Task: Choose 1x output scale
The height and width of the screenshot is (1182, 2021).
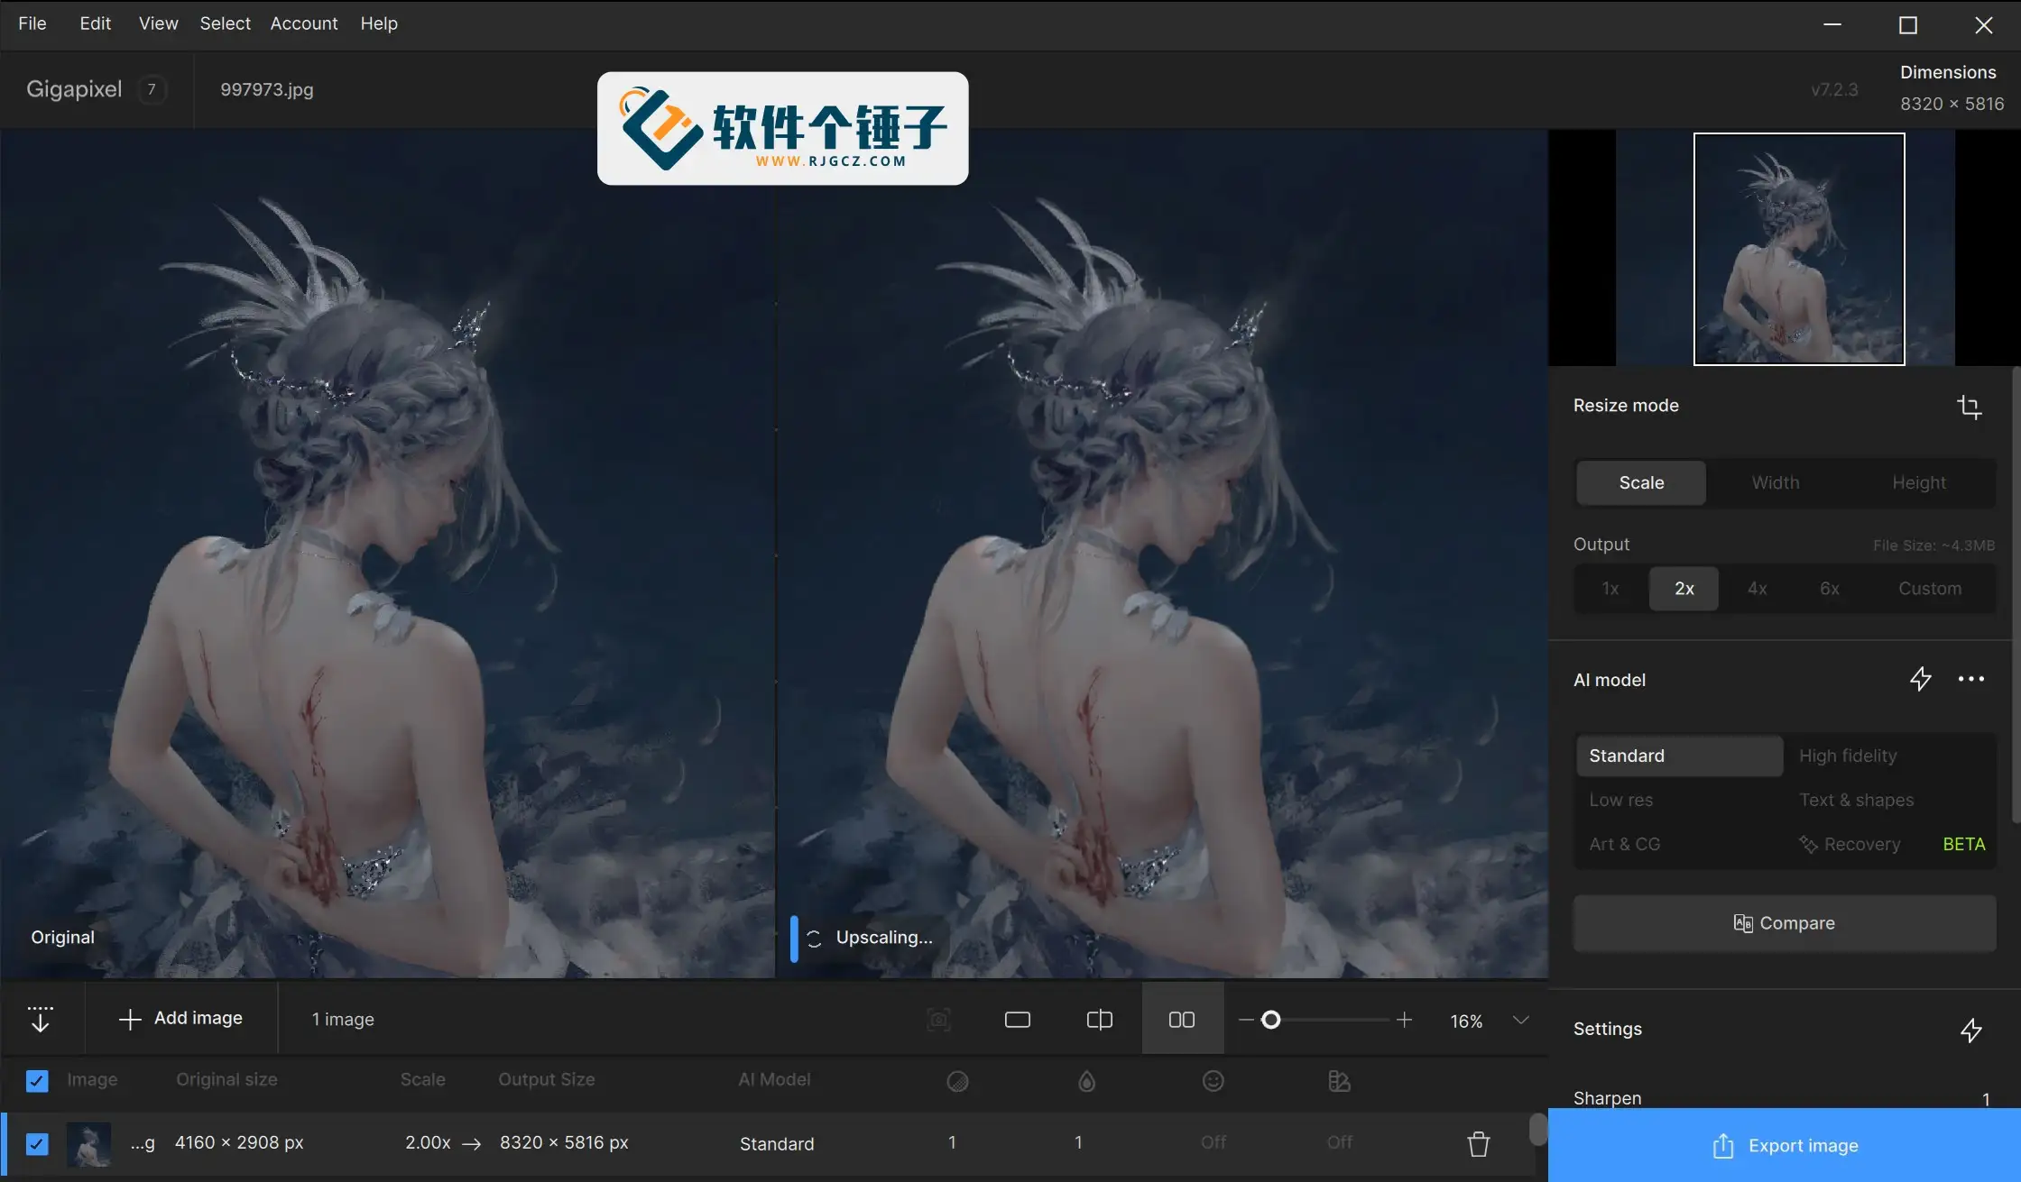Action: (x=1610, y=589)
